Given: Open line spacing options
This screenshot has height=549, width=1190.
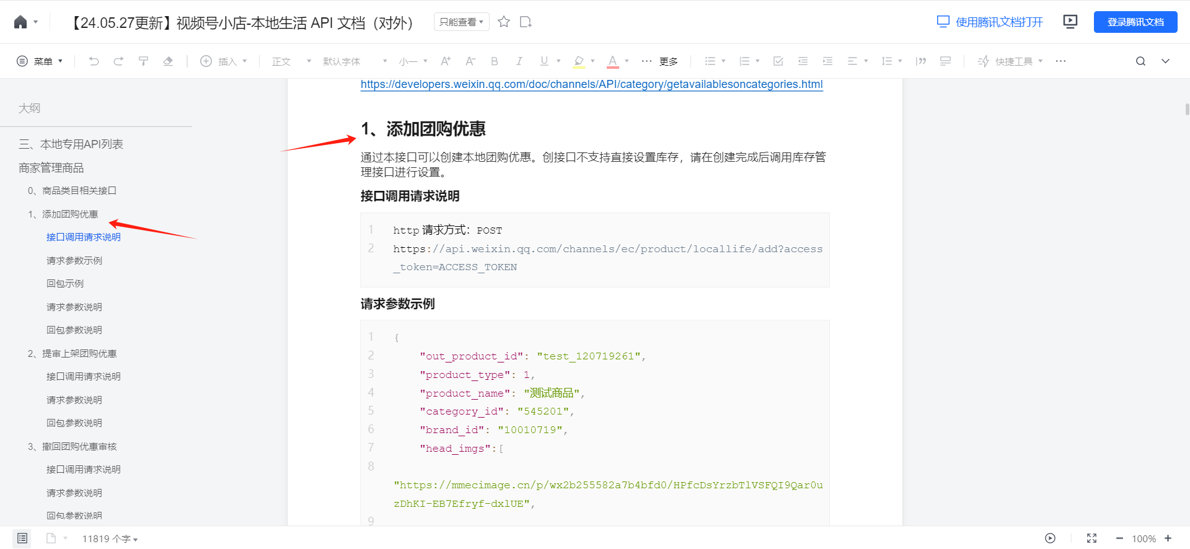Looking at the screenshot, I should 891,61.
